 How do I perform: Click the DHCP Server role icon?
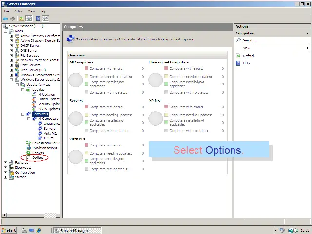(x=18, y=45)
